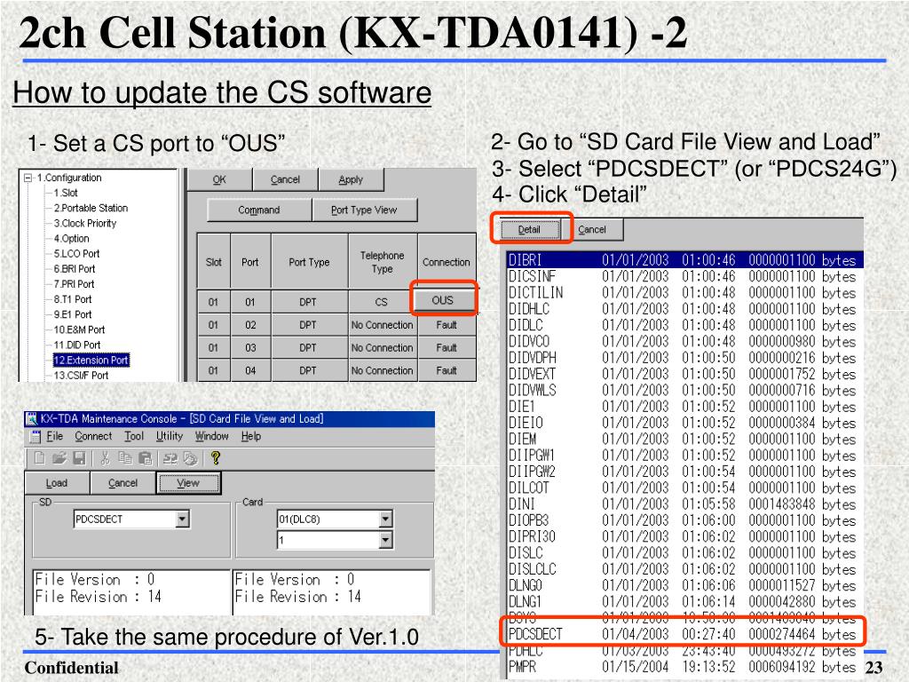This screenshot has height=682, width=909.
Task: Click the toolbar icon right of SD icon
Action: pos(190,458)
